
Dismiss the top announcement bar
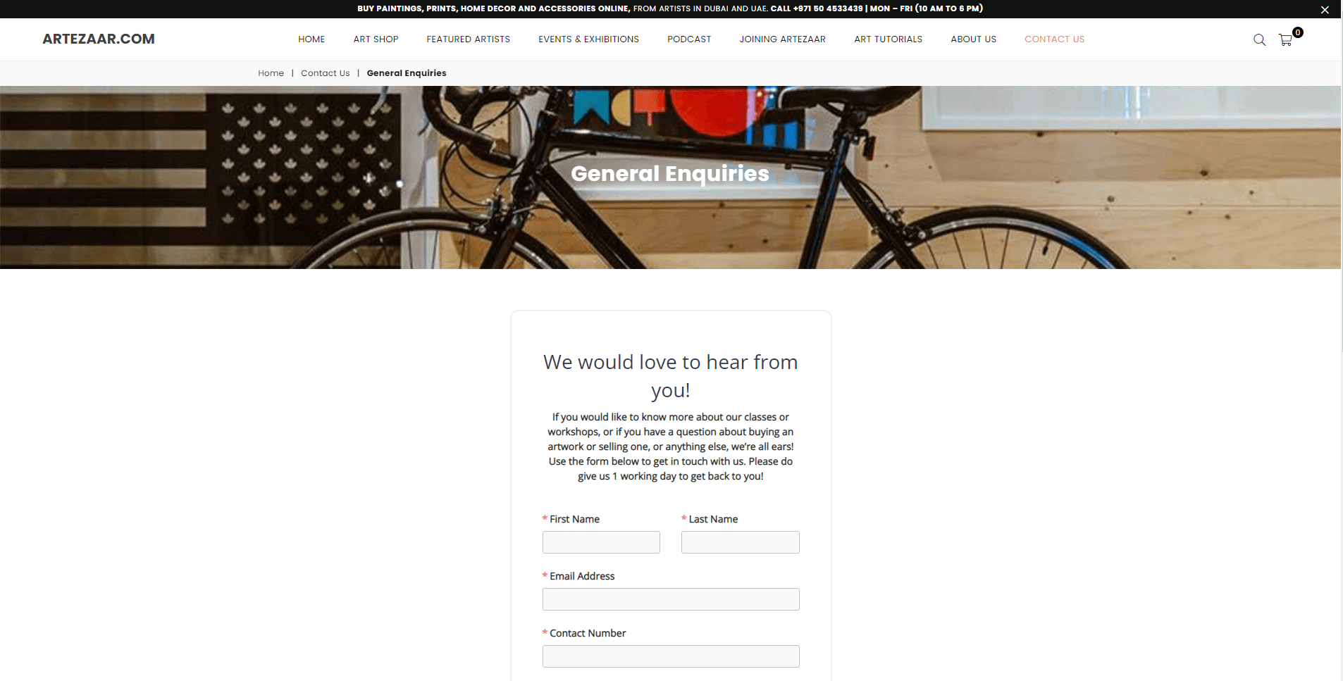tap(1325, 10)
